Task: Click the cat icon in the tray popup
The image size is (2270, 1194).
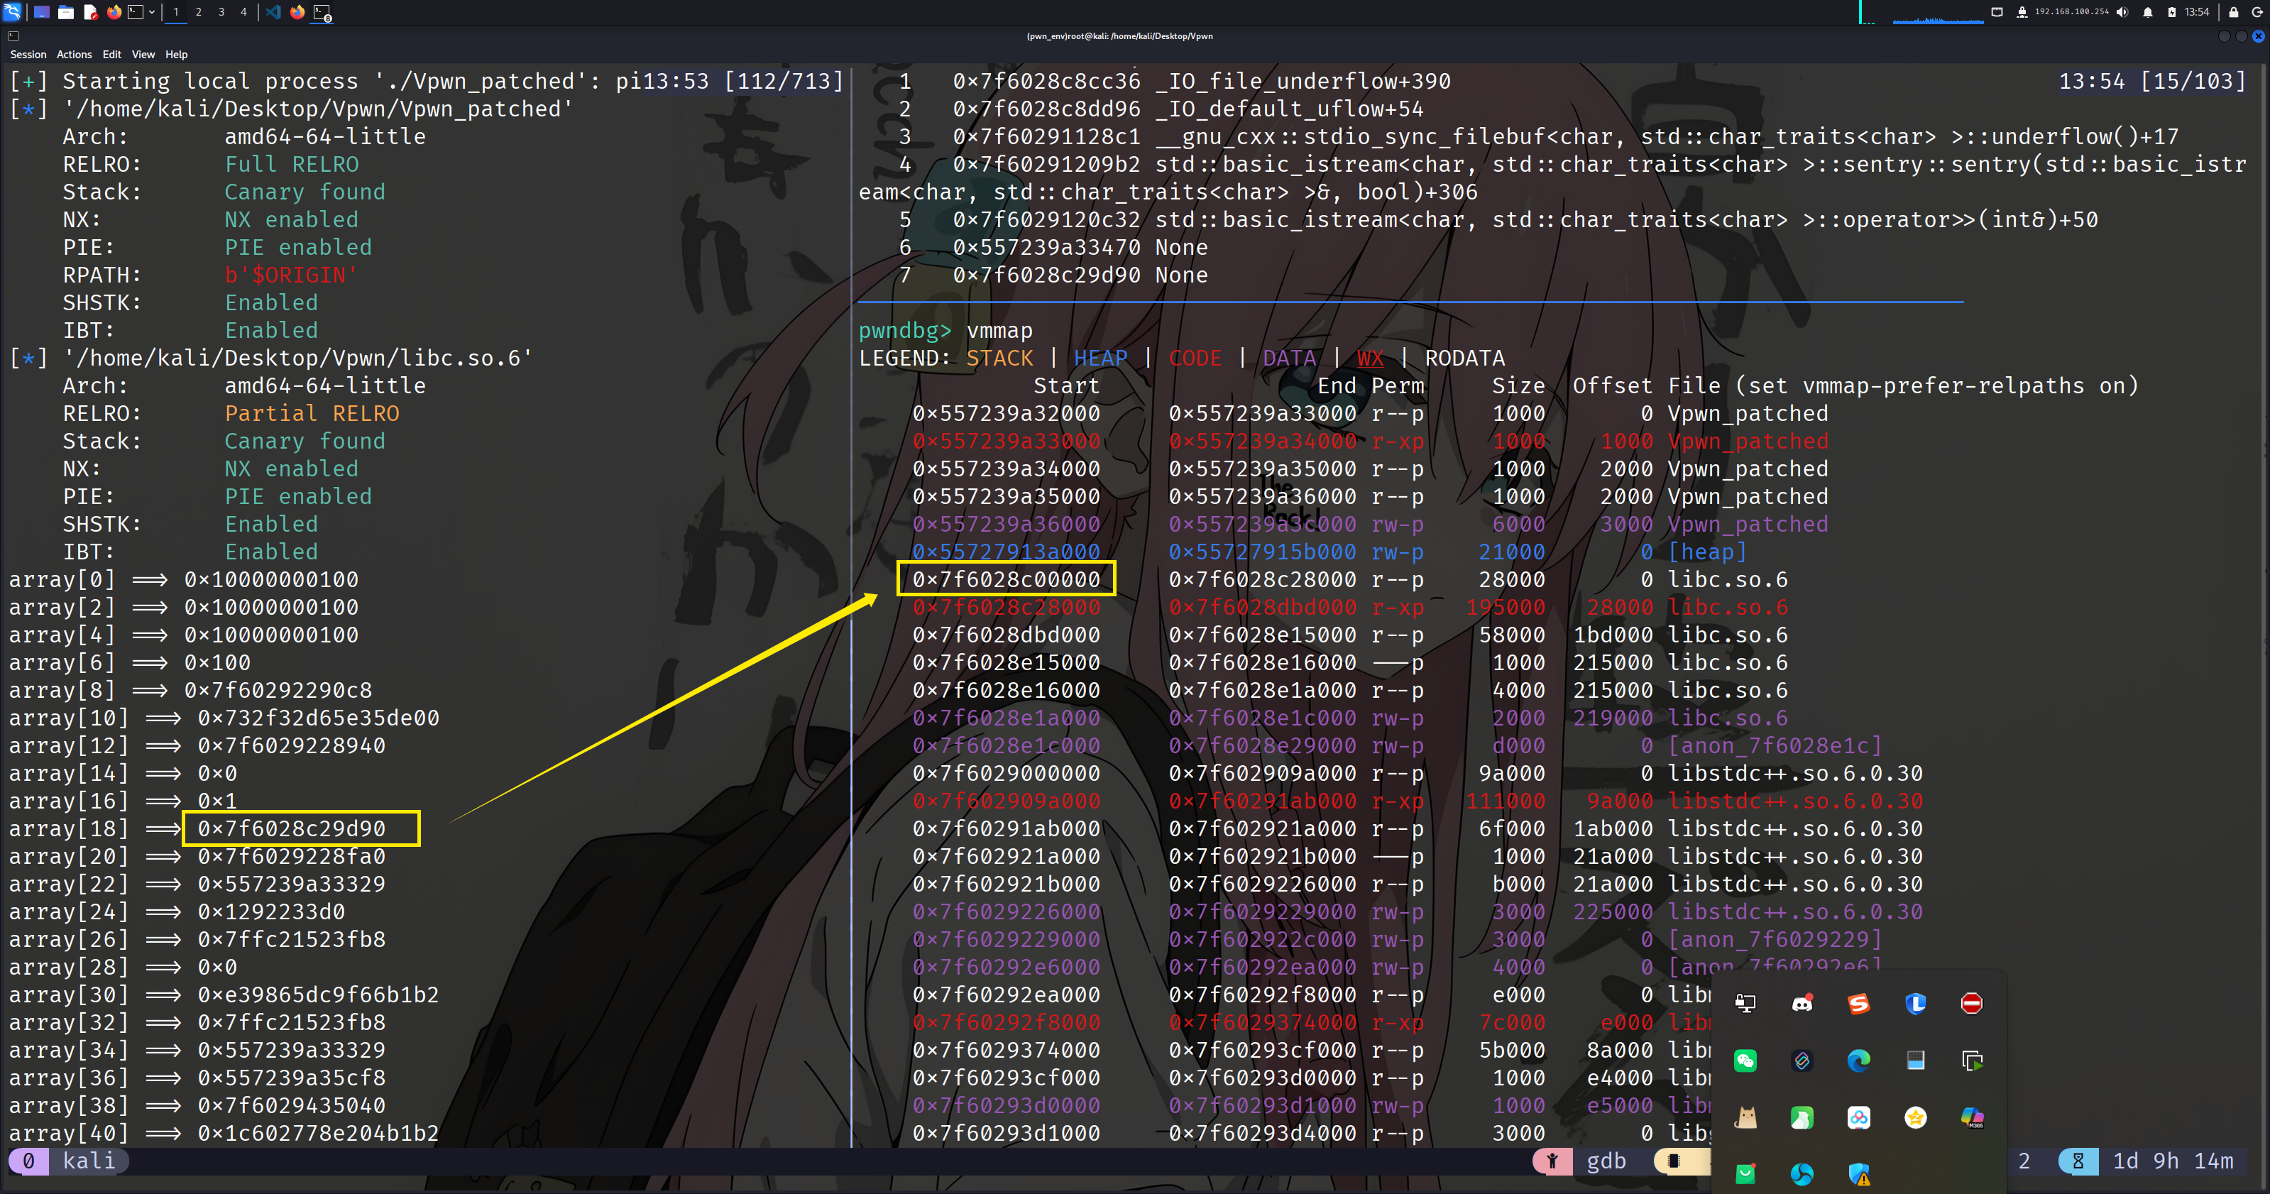Action: (x=1745, y=1117)
